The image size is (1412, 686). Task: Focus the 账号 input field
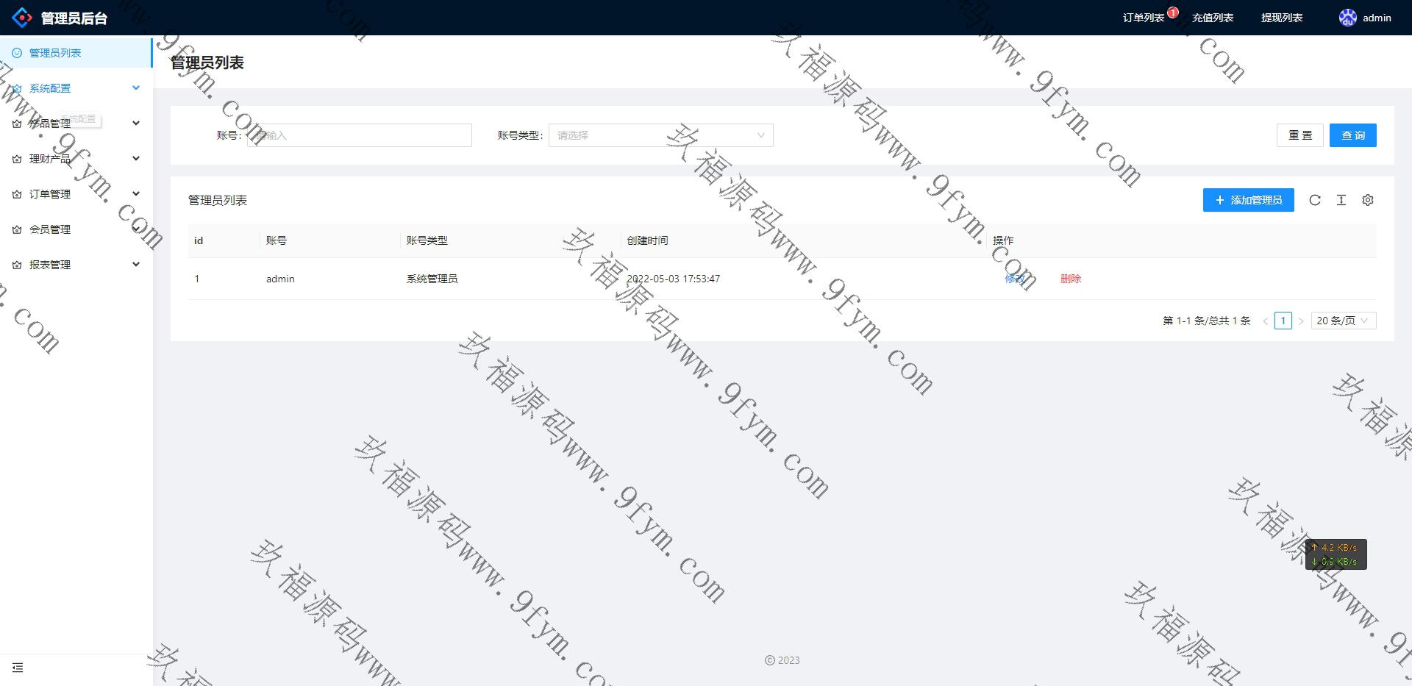tap(360, 135)
